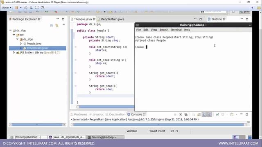Collapse all in Package Explorer
The image size is (262, 147).
(x=52, y=25)
